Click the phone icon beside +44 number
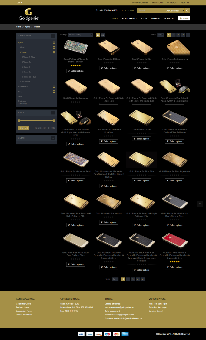Image resolution: width=206 pixels, height=340 pixels. point(97,10)
